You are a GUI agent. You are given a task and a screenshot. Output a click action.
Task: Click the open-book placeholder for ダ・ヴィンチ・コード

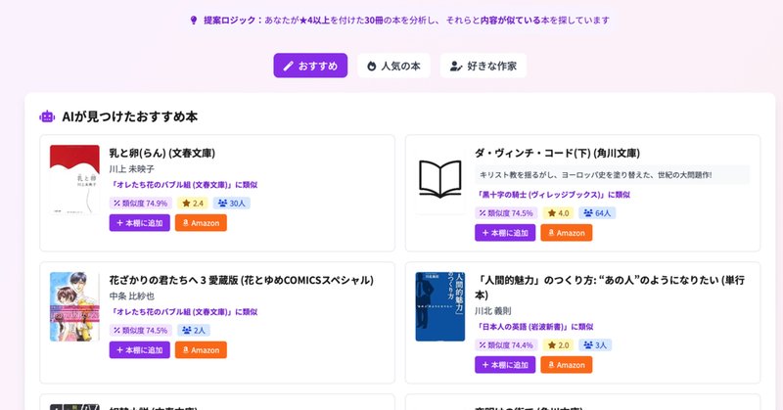pos(439,179)
